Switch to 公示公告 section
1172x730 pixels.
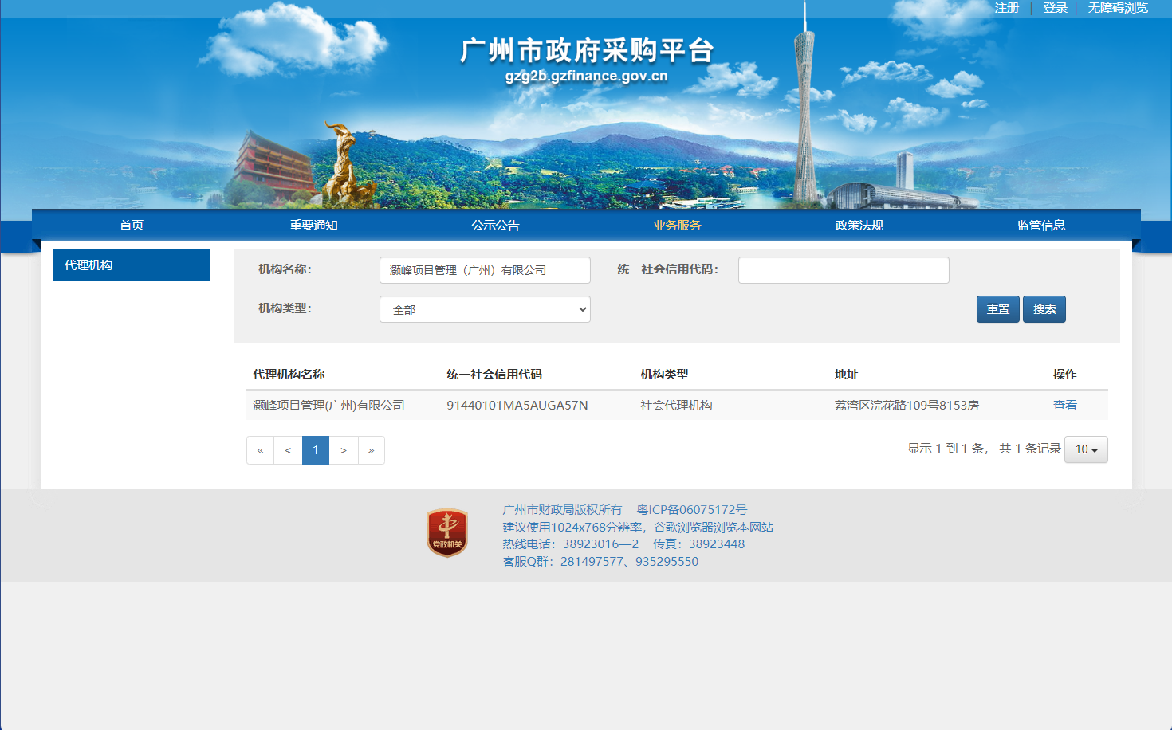tap(495, 226)
